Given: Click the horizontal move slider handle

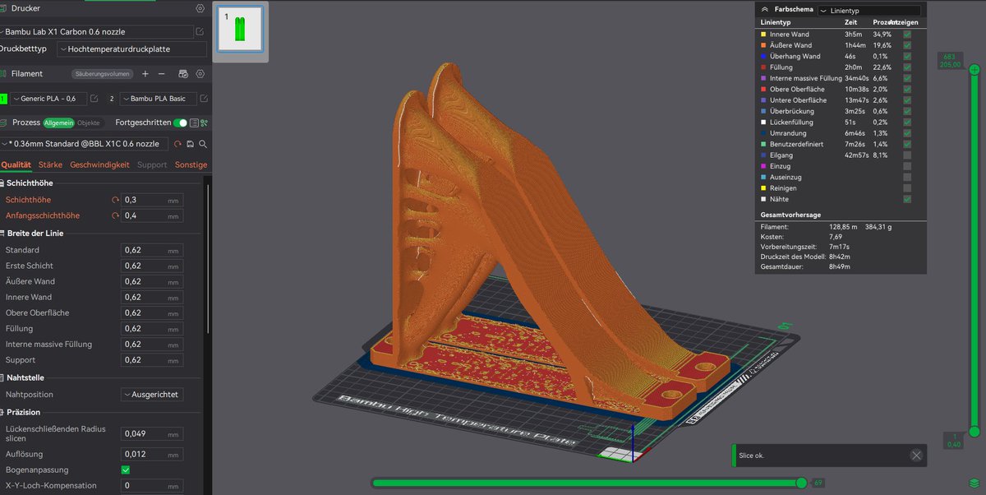Looking at the screenshot, I should [x=802, y=483].
